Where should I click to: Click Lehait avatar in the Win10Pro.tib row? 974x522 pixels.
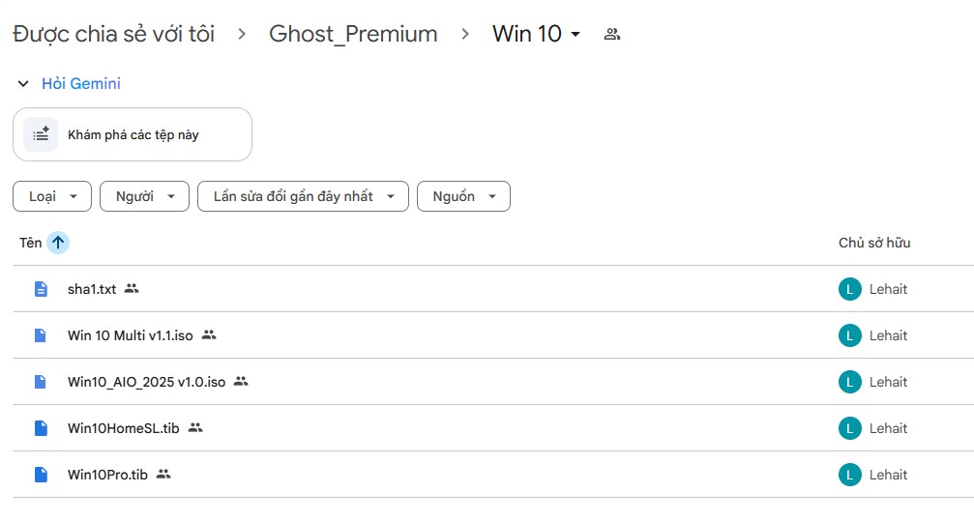pos(849,475)
